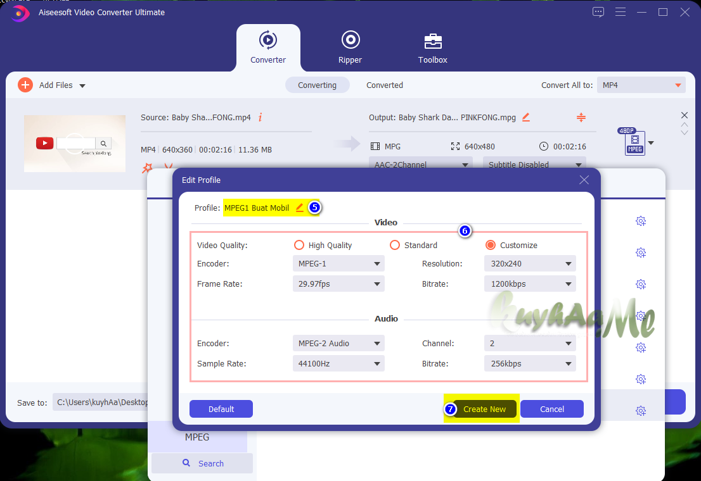The height and width of the screenshot is (481, 701).
Task: Move the file item down in list
Action: [684, 133]
